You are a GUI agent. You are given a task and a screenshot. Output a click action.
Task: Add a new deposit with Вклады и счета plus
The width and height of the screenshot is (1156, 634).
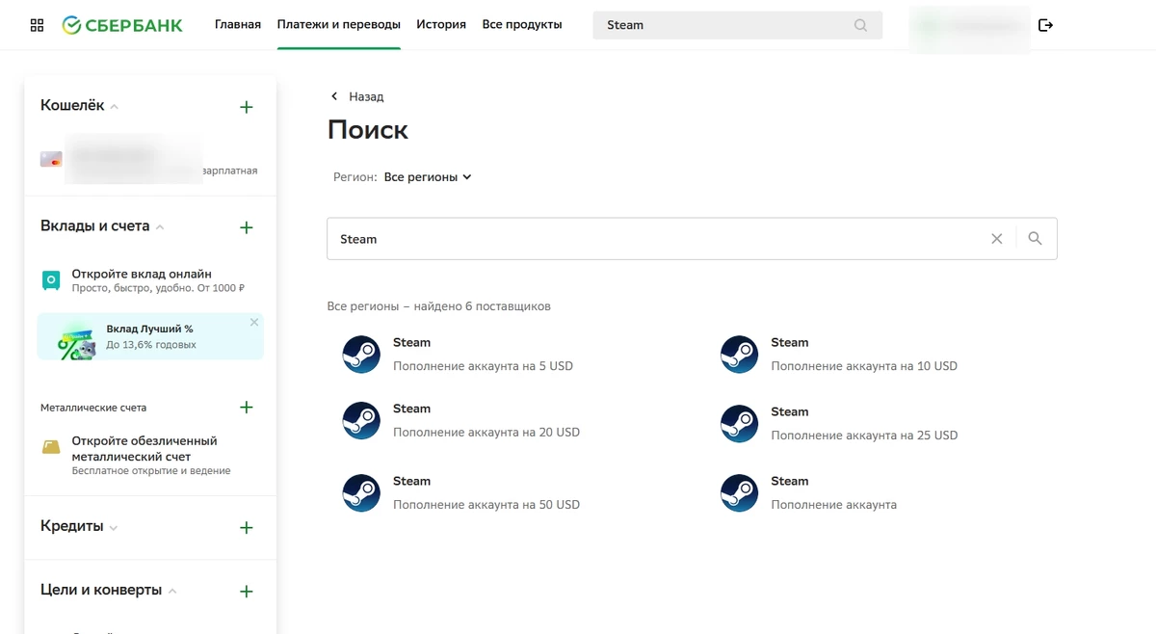247,227
